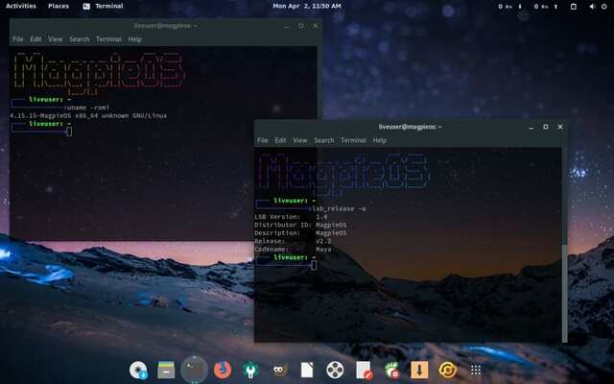Screen dimensions: 614x384
Task: Click the background terminal's title bar text
Action: (165, 26)
